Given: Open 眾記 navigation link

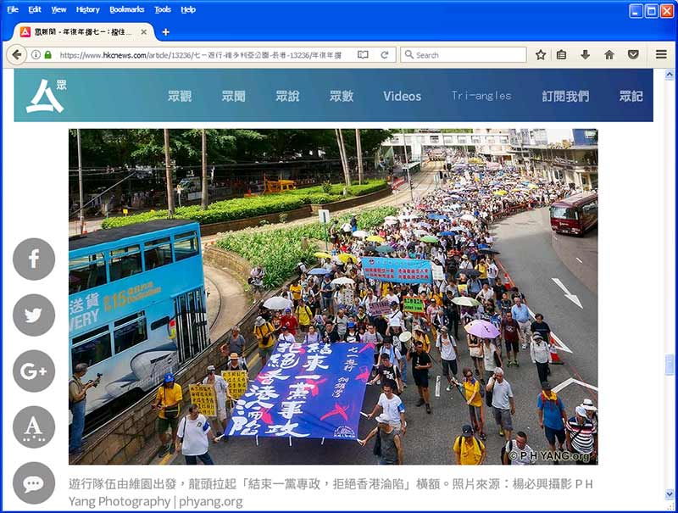Looking at the screenshot, I should tap(631, 96).
